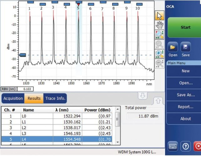Click the channel 5 red peak marker
Image resolution: width=201 pixels, height=156 pixels.
(78, 4)
